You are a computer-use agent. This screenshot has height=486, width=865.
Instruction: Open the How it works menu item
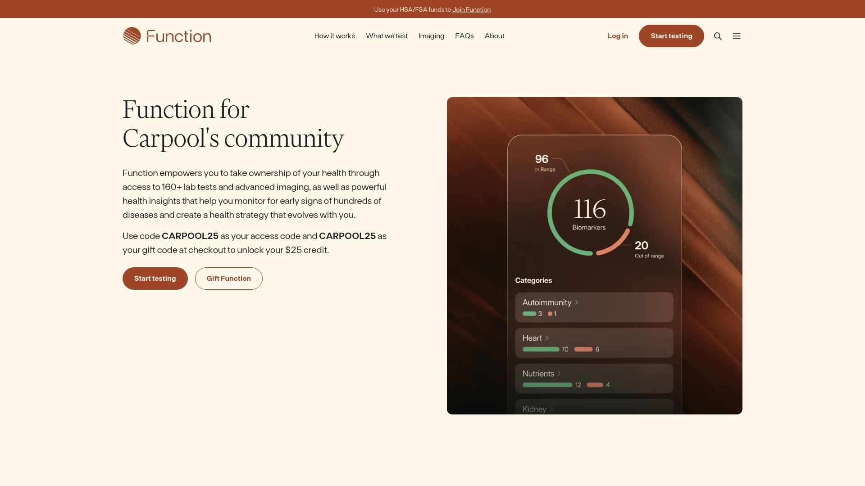coord(335,36)
